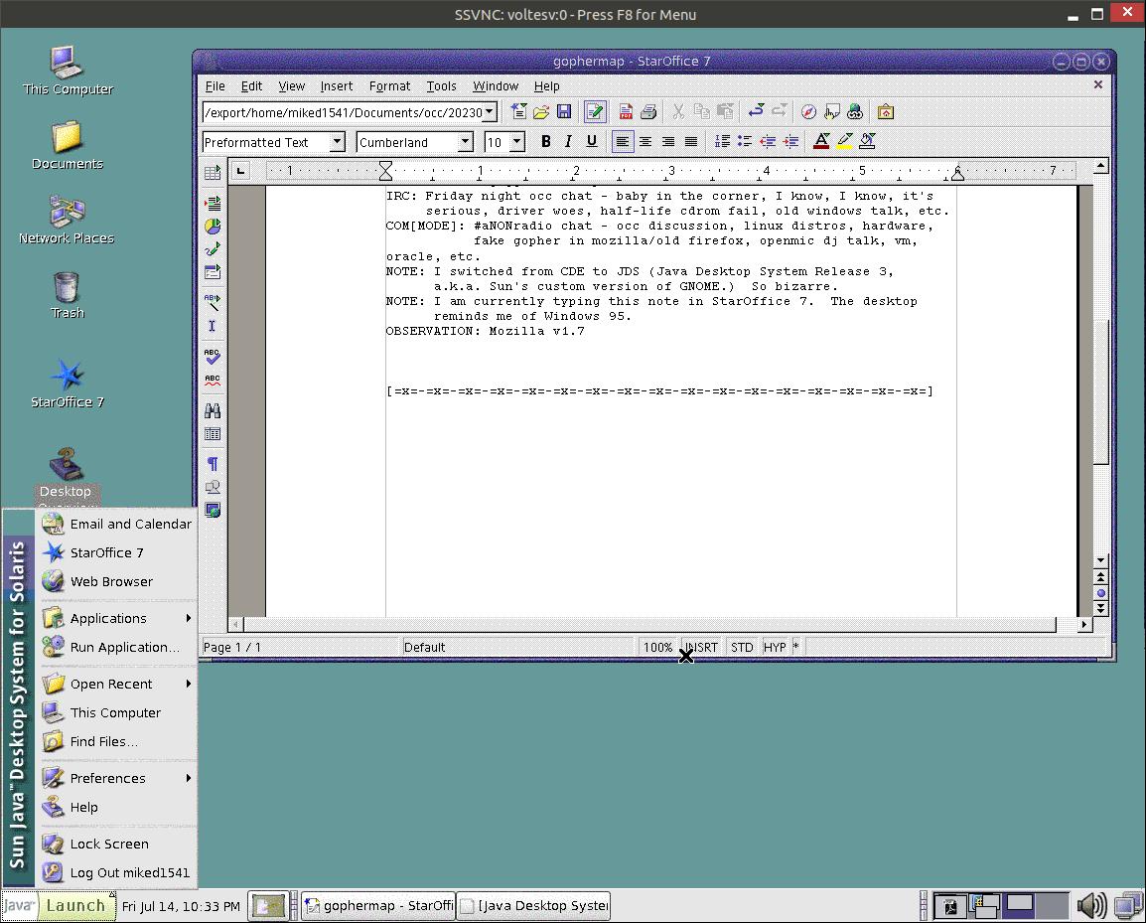
Task: Toggle bold formatting
Action: point(545,142)
